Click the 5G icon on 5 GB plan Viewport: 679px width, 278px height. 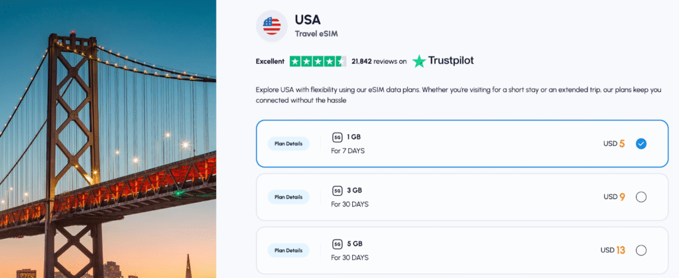[337, 243]
